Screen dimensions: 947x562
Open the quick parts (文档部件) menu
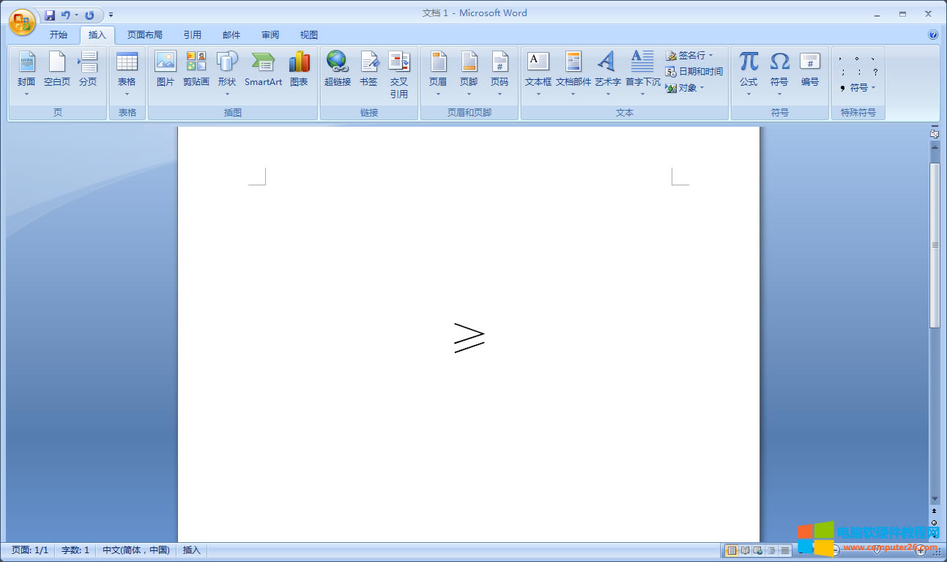coord(573,73)
